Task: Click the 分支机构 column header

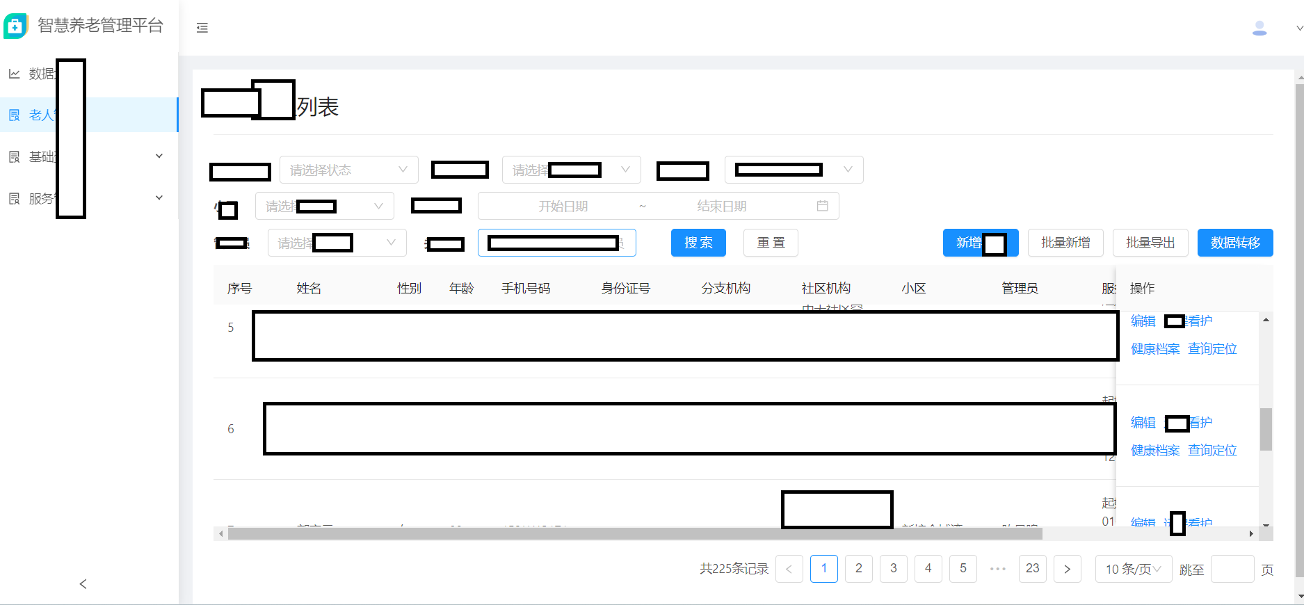Action: [x=725, y=289]
